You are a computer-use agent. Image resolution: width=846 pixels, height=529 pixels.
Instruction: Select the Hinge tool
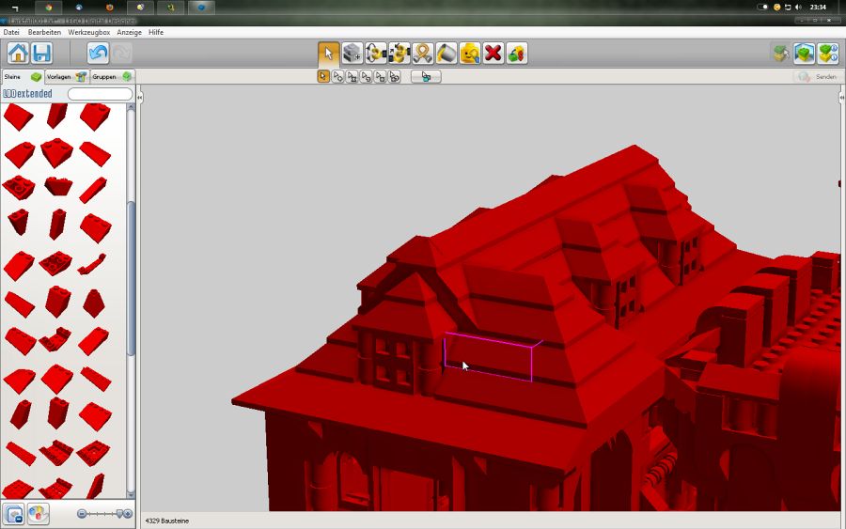coord(376,54)
